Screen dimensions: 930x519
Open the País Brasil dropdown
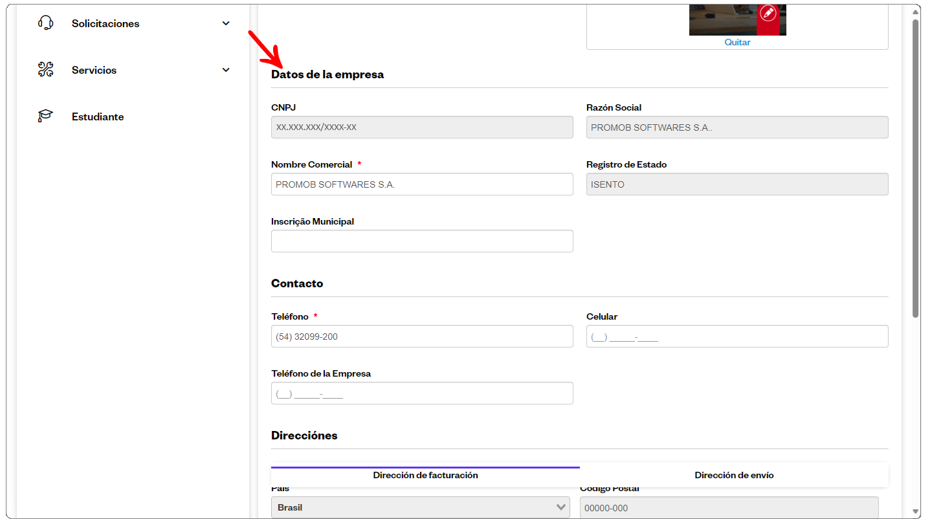coord(421,507)
